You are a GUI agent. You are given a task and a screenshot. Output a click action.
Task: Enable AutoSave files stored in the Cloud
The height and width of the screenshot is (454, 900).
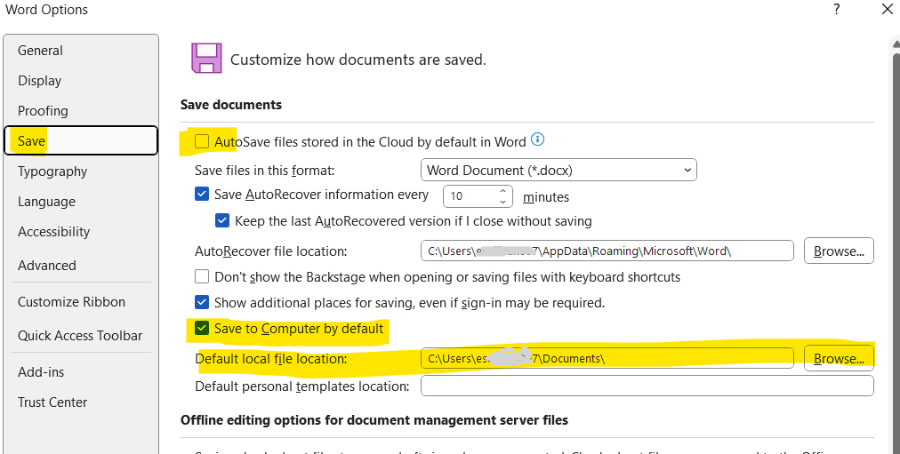(202, 141)
